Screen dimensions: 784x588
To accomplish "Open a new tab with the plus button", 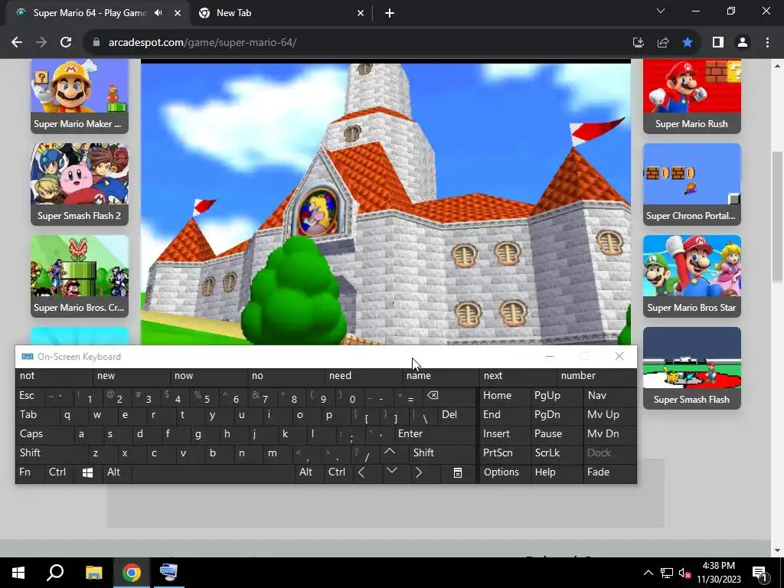I will [390, 13].
